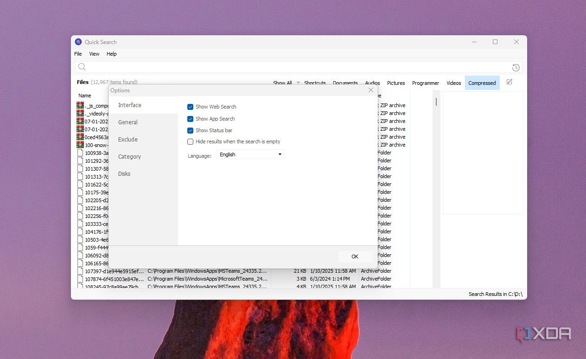The width and height of the screenshot is (586, 359).
Task: Close the Options dialog with X
Action: 371,90
